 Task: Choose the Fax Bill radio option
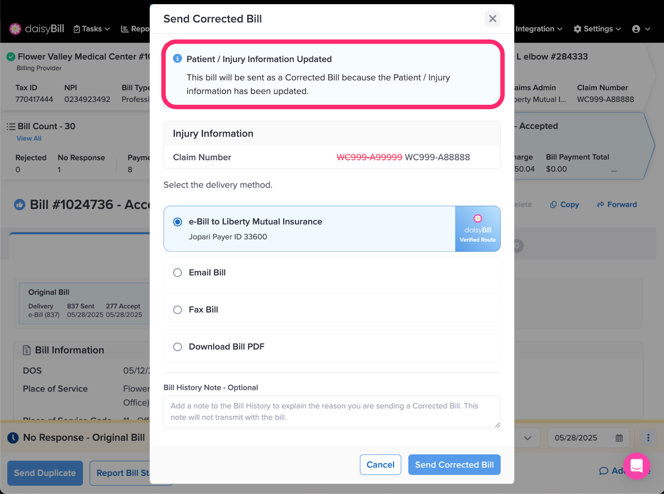tap(332, 310)
